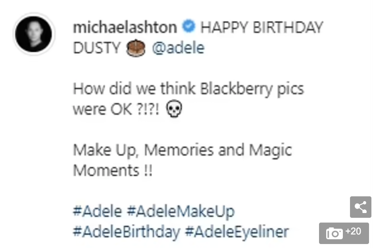
Task: Follow the @adele mention link
Action: (x=178, y=48)
